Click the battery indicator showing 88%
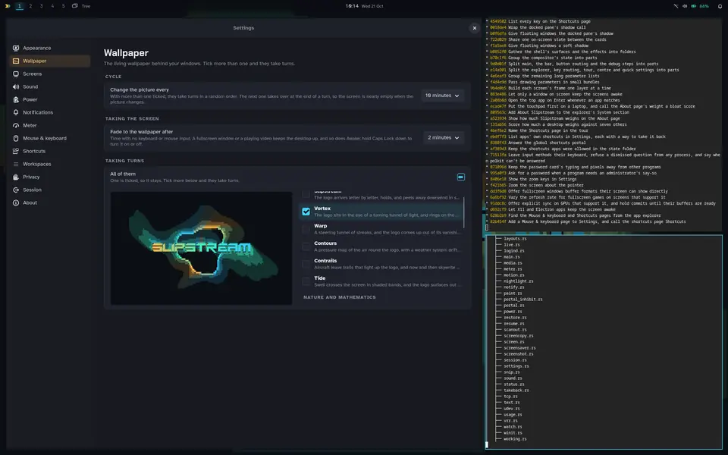The image size is (728, 455). [x=700, y=6]
